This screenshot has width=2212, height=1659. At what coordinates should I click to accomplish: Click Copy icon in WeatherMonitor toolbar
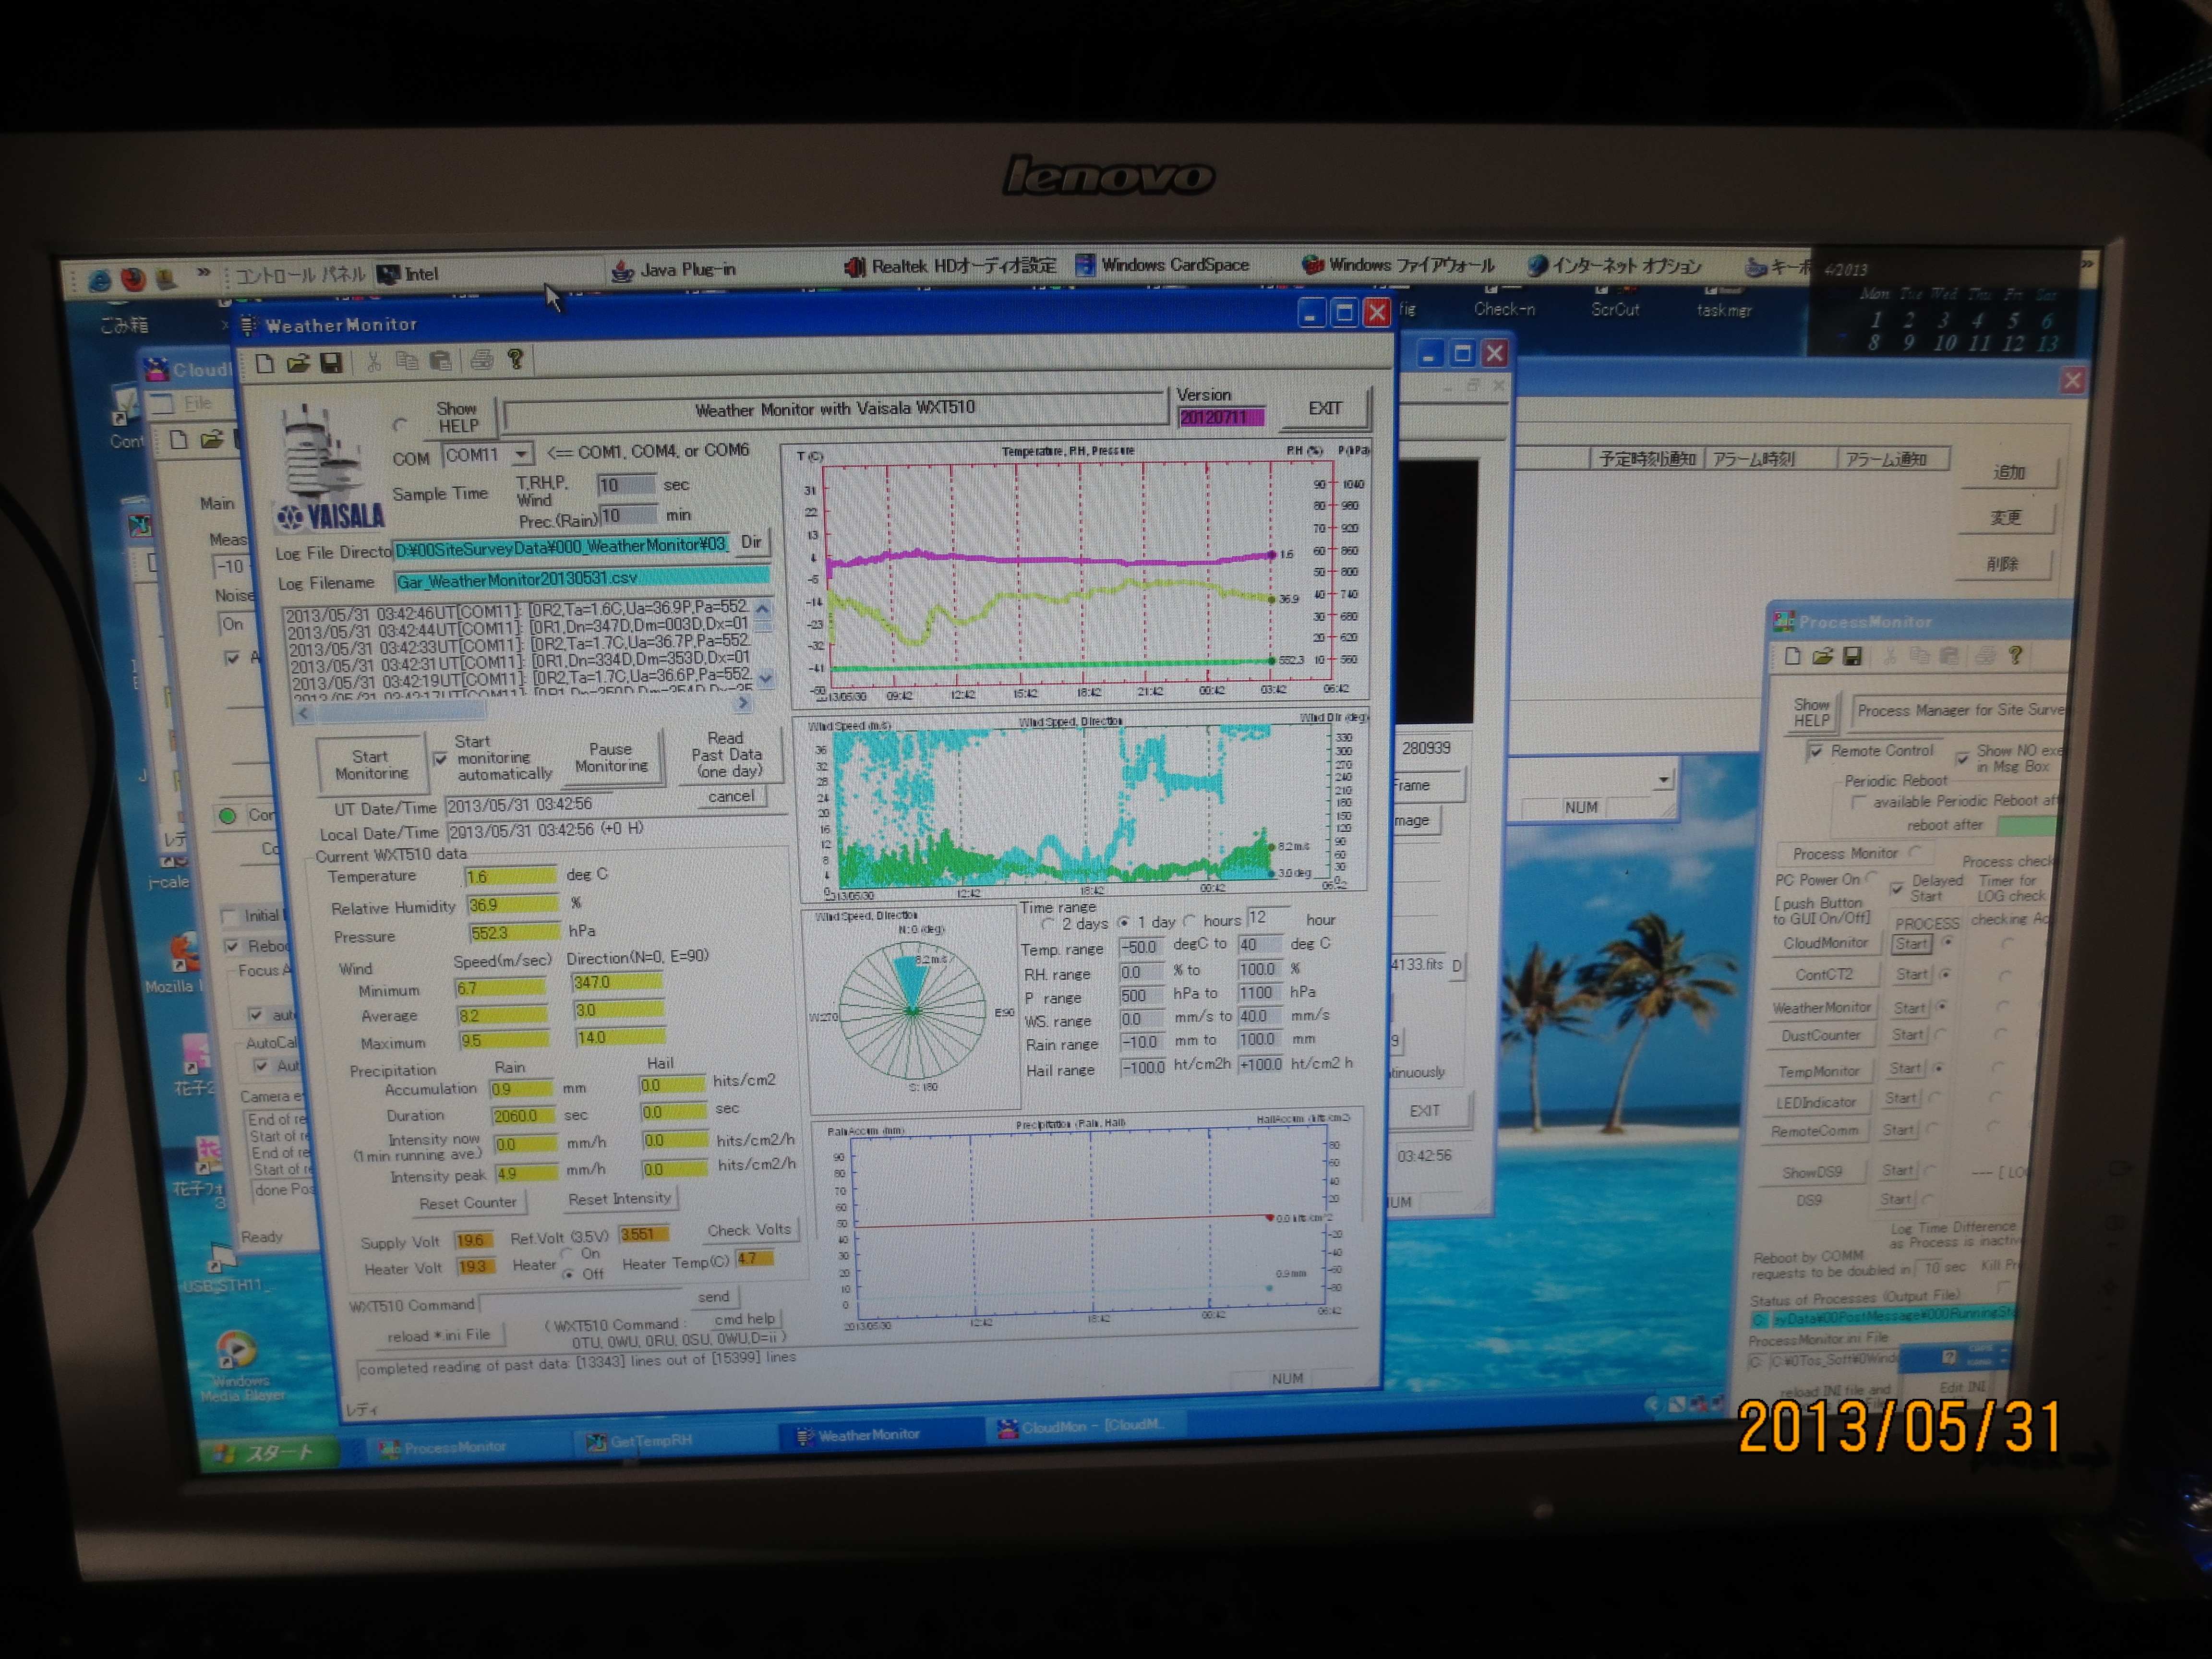click(x=407, y=361)
